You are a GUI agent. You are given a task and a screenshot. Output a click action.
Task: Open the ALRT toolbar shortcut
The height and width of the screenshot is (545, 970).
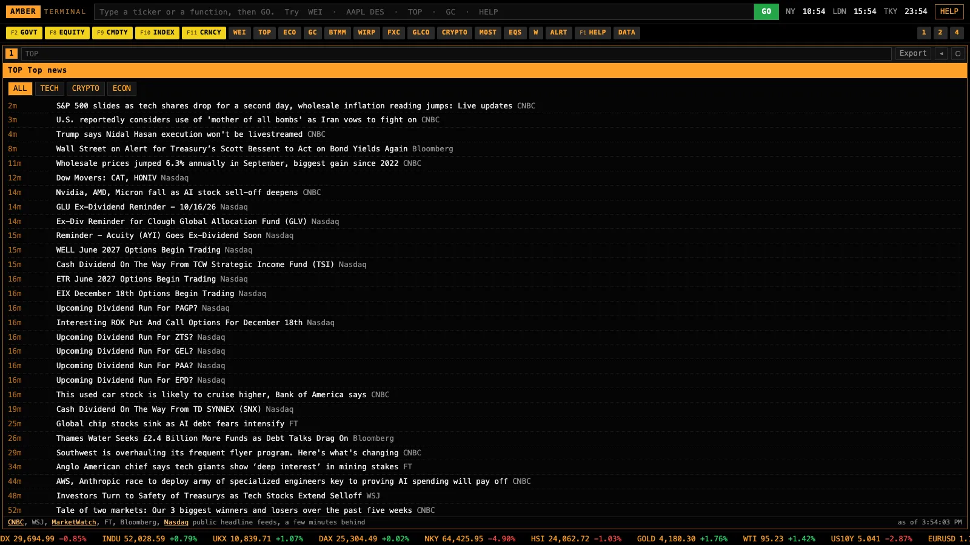(x=559, y=33)
